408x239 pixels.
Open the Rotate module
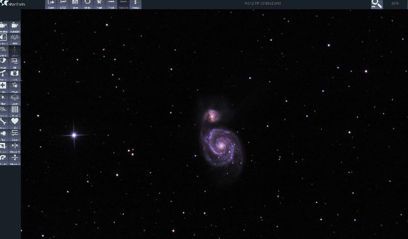[x=4, y=159]
